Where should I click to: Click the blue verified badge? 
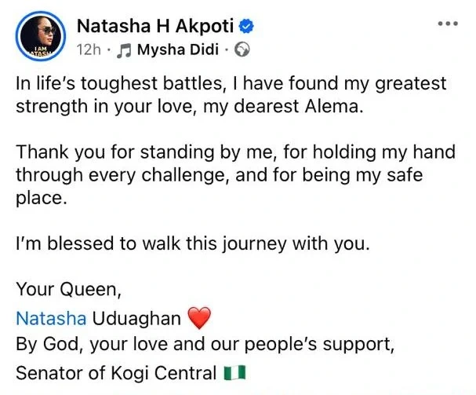(x=244, y=27)
